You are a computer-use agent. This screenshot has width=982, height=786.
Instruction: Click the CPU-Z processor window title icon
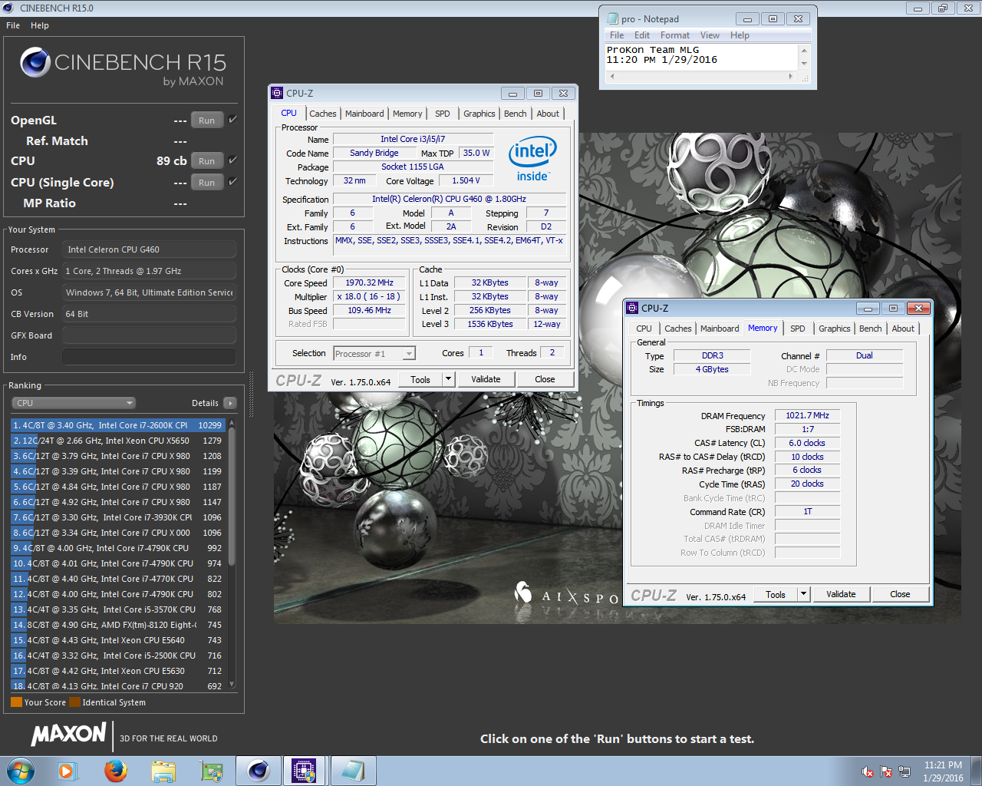278,93
